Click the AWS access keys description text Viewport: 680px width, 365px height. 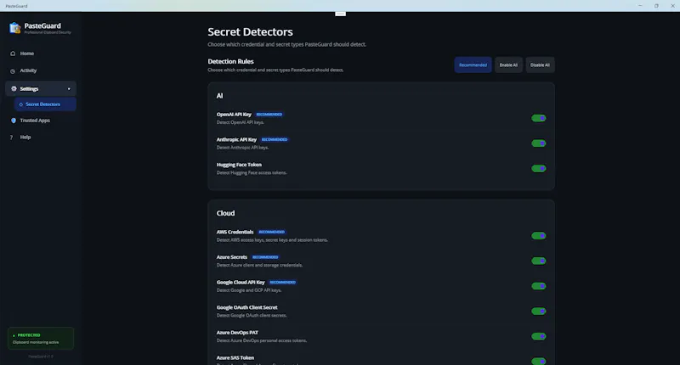[272, 240]
